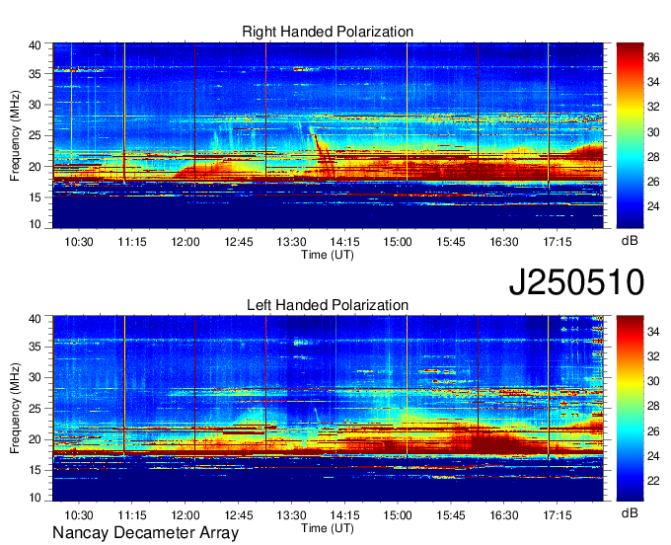The image size is (671, 545).
Task: Click the upper plot 'Time (UT)' axis label
Action: (328, 255)
